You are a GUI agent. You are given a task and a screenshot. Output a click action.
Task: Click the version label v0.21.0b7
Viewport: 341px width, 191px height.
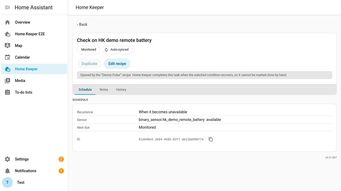[331, 158]
